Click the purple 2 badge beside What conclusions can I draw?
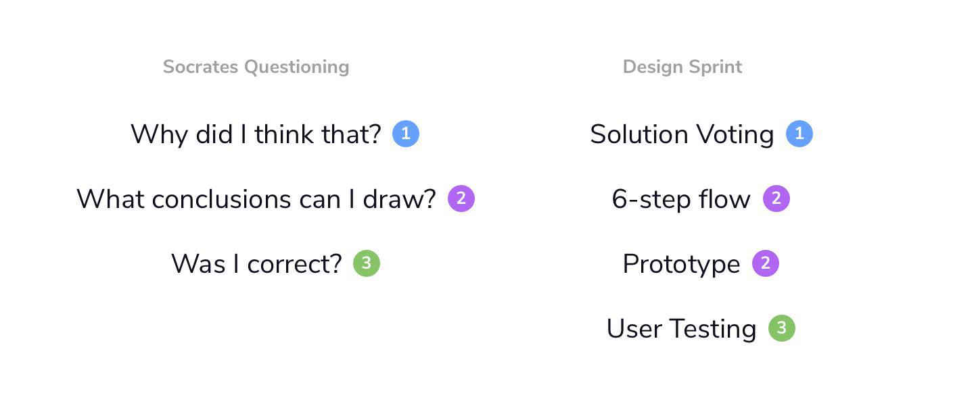The width and height of the screenshot is (974, 420). 461,199
